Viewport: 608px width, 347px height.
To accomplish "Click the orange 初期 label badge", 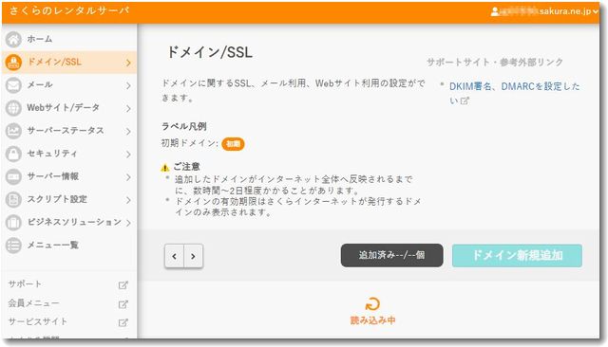I will click(233, 144).
